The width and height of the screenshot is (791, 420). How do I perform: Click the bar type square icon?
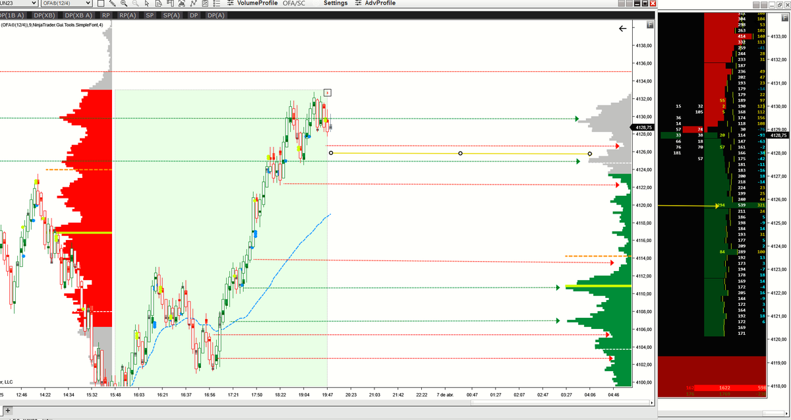[x=101, y=3]
